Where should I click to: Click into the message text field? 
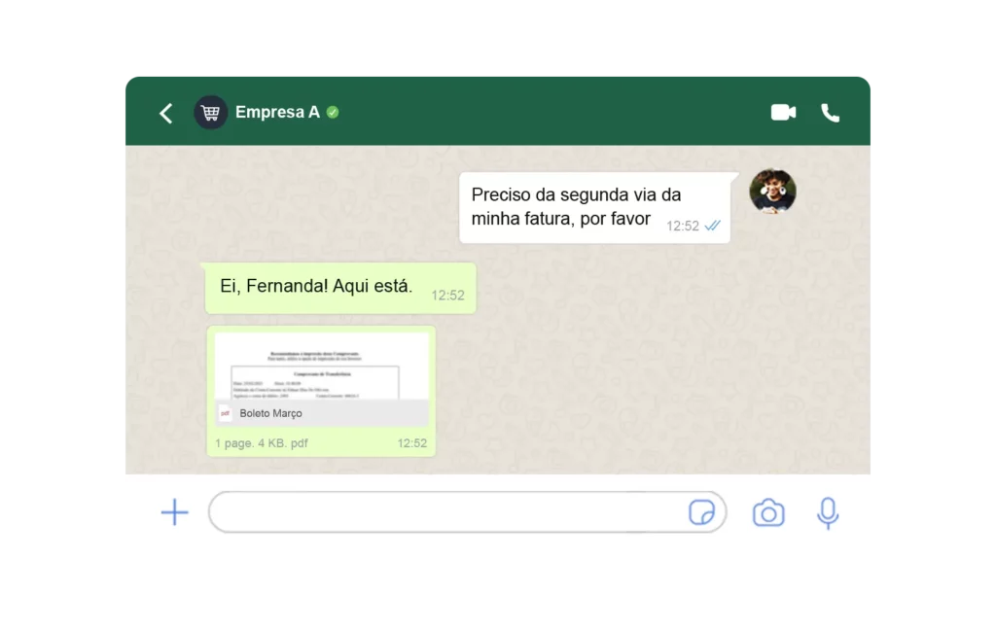[x=447, y=512]
